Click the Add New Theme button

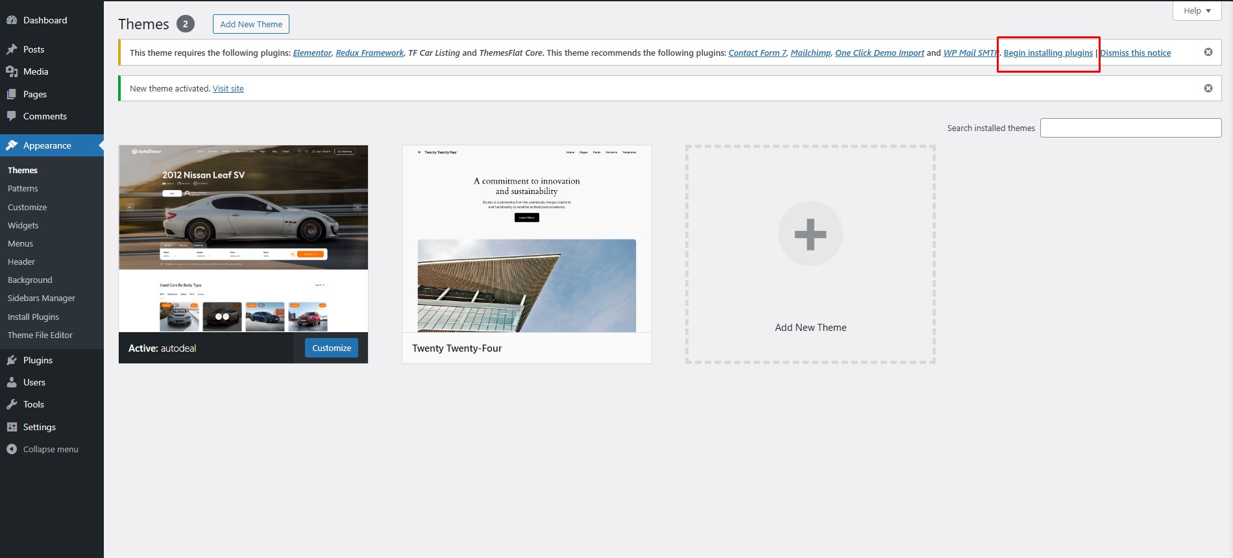[251, 24]
